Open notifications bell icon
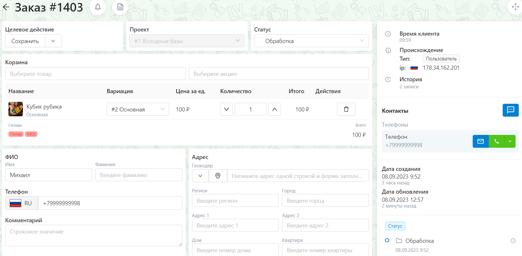The height and width of the screenshot is (256, 522). (x=98, y=7)
